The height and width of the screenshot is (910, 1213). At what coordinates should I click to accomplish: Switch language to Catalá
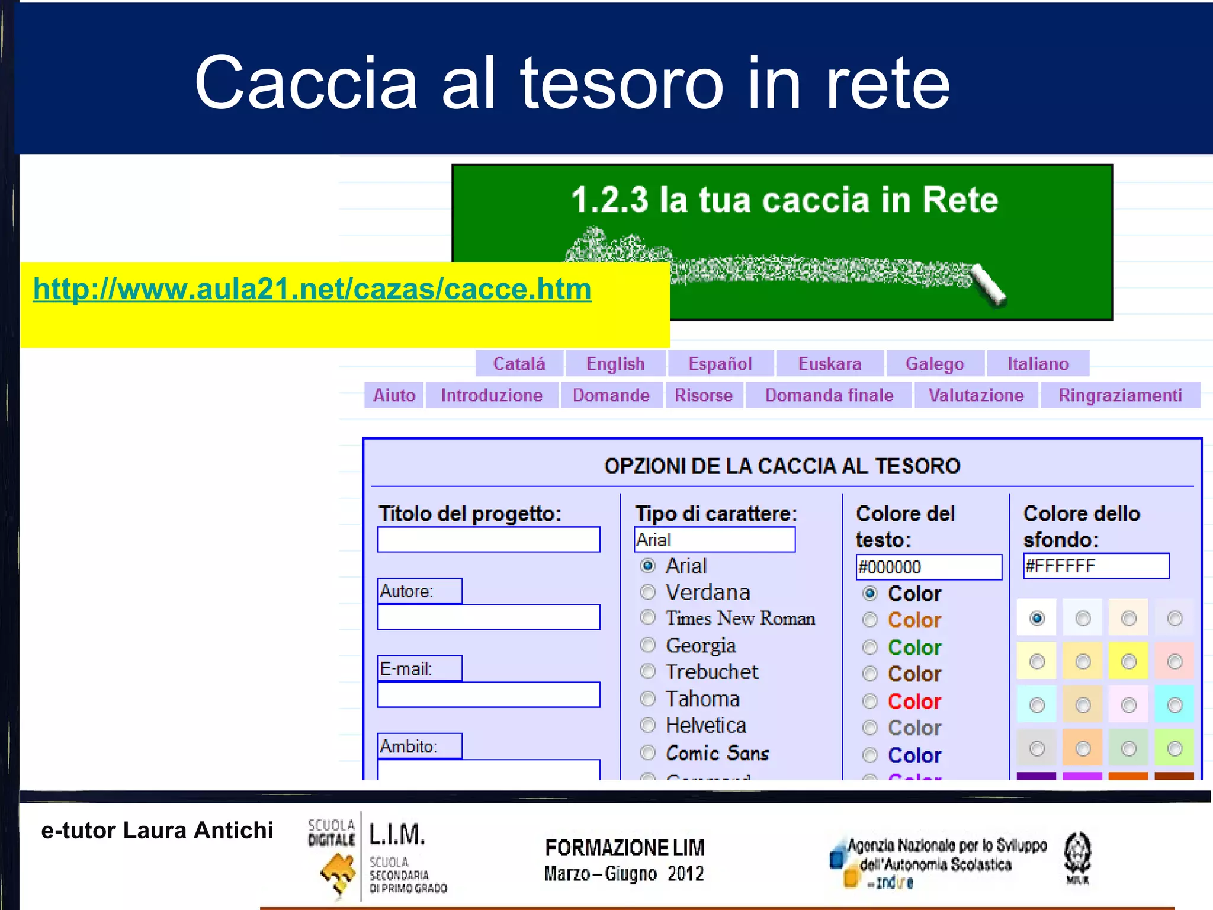pos(519,363)
